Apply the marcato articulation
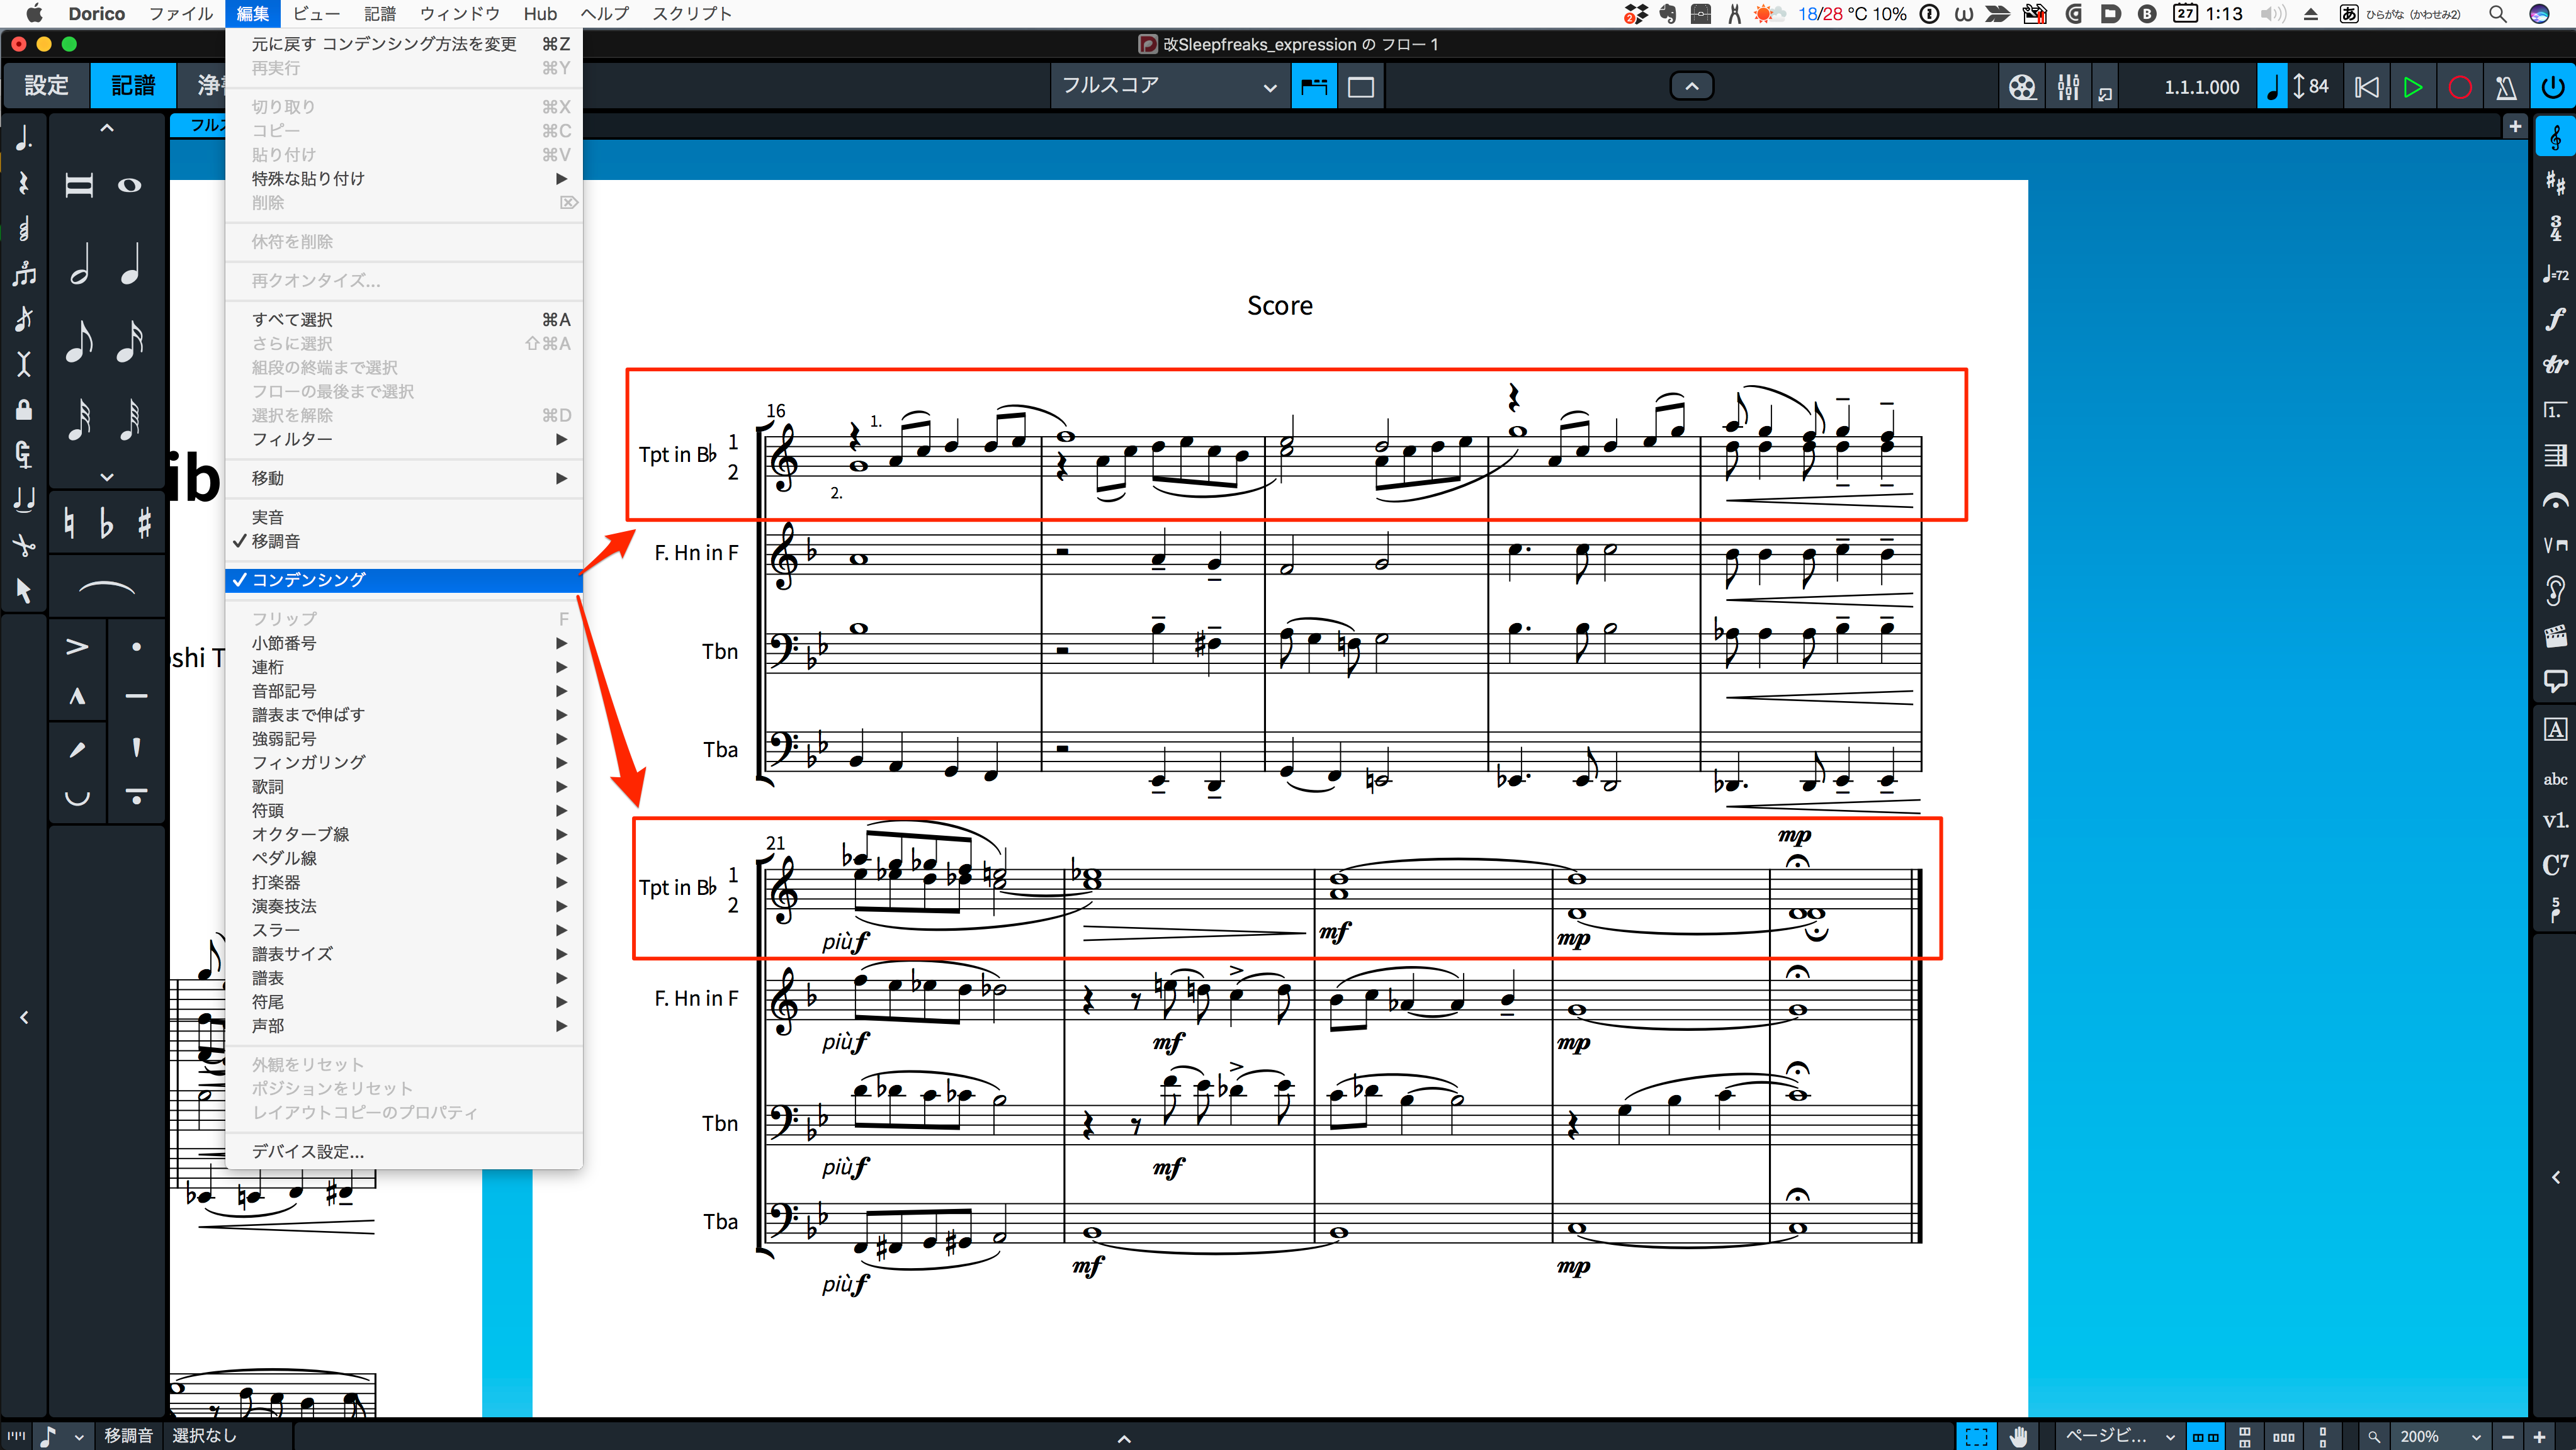This screenshot has width=2576, height=1450. [77, 697]
